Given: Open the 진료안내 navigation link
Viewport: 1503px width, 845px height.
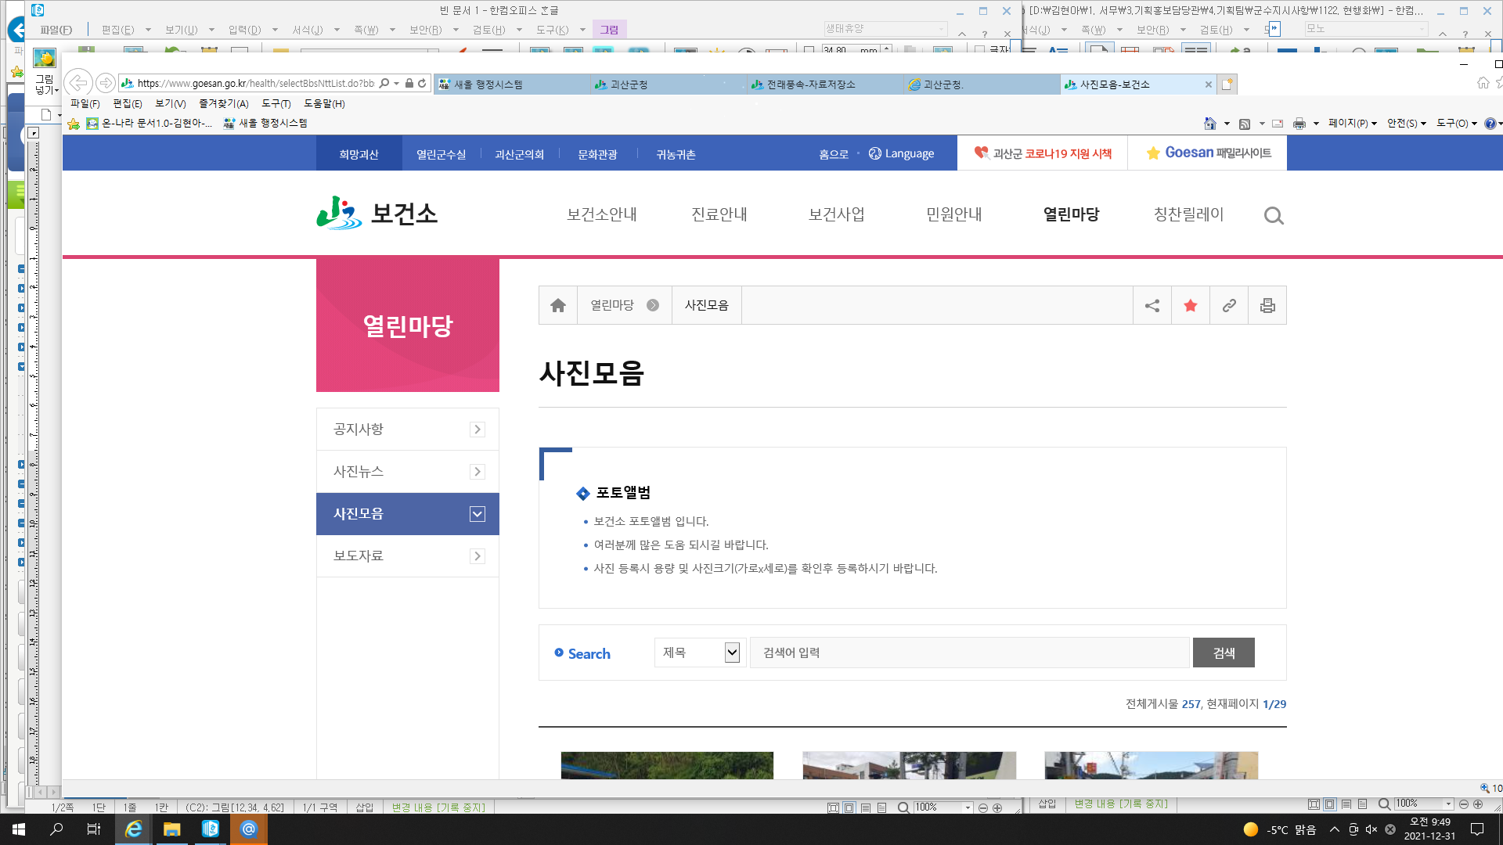Looking at the screenshot, I should click(719, 214).
